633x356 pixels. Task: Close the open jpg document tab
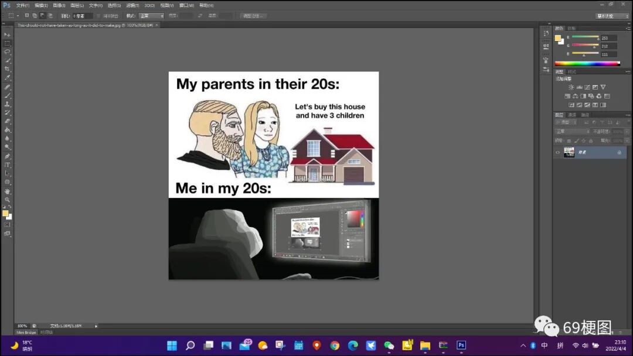(156, 25)
